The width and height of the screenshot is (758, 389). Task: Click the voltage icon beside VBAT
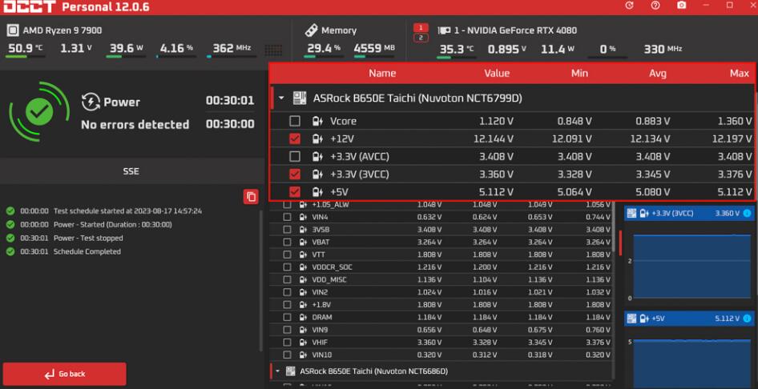[x=303, y=242]
